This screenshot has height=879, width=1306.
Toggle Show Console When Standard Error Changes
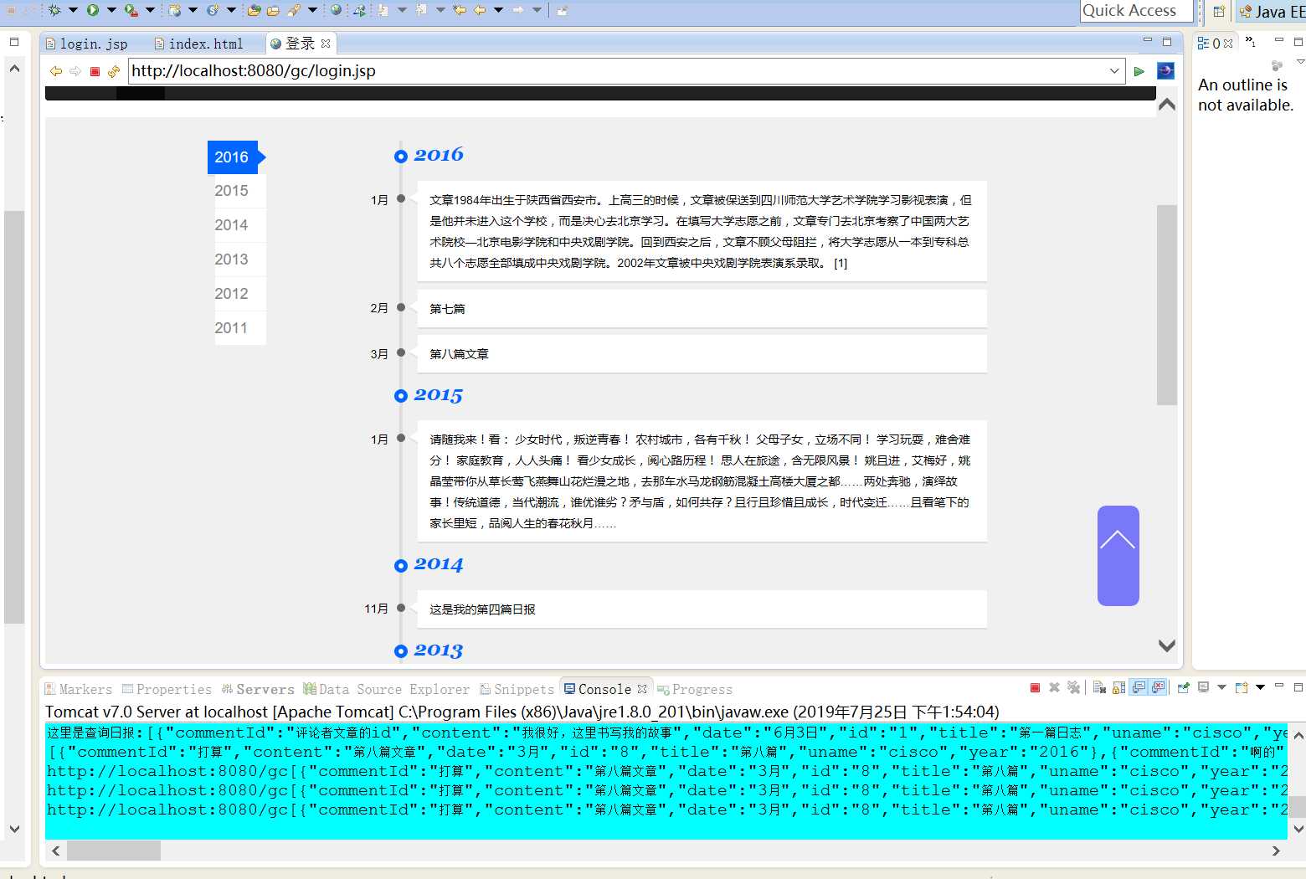[x=1159, y=687]
